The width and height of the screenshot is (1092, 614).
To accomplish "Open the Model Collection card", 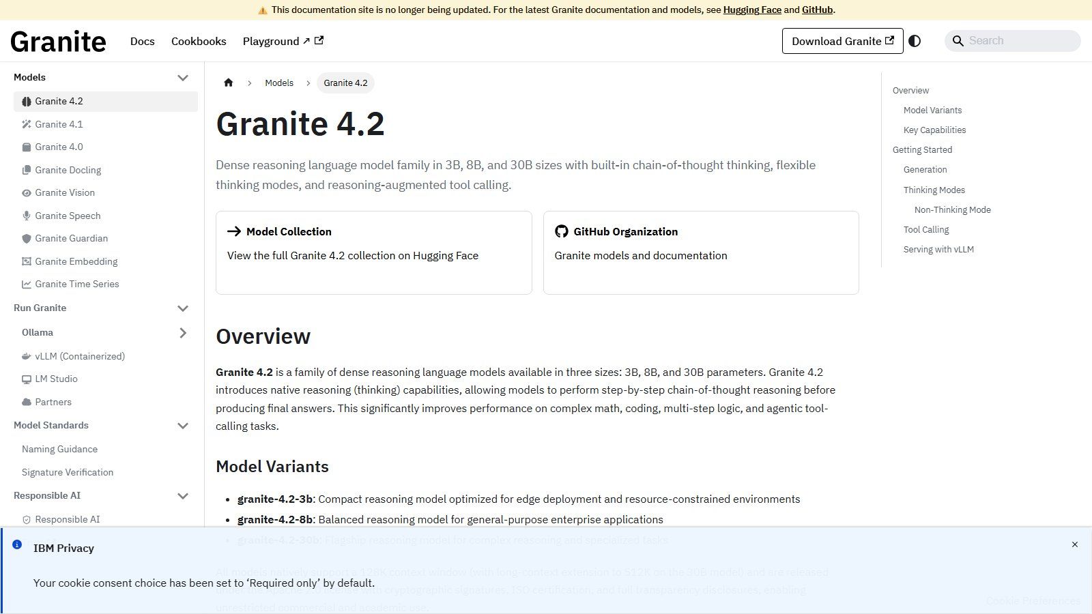I will tap(374, 252).
